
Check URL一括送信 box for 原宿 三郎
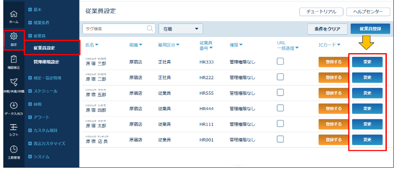pyautogui.click(x=280, y=61)
